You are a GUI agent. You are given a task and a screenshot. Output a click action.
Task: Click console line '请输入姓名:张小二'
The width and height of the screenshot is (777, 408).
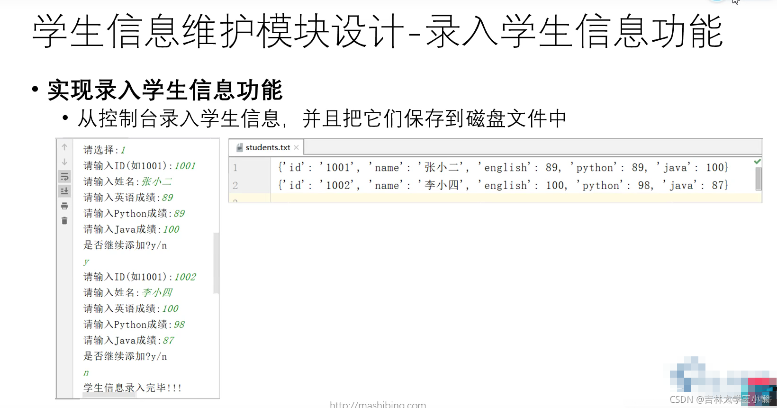128,182
